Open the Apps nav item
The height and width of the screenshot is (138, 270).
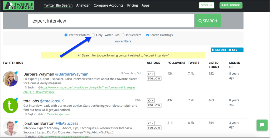pyautogui.click(x=146, y=5)
